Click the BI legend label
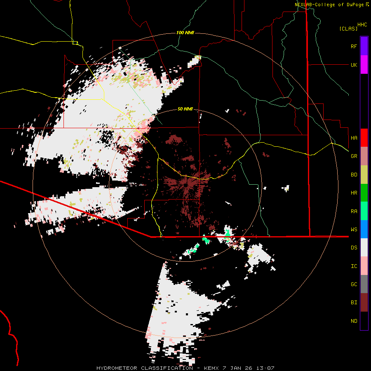This screenshot has width=371, height=371. coord(354,302)
